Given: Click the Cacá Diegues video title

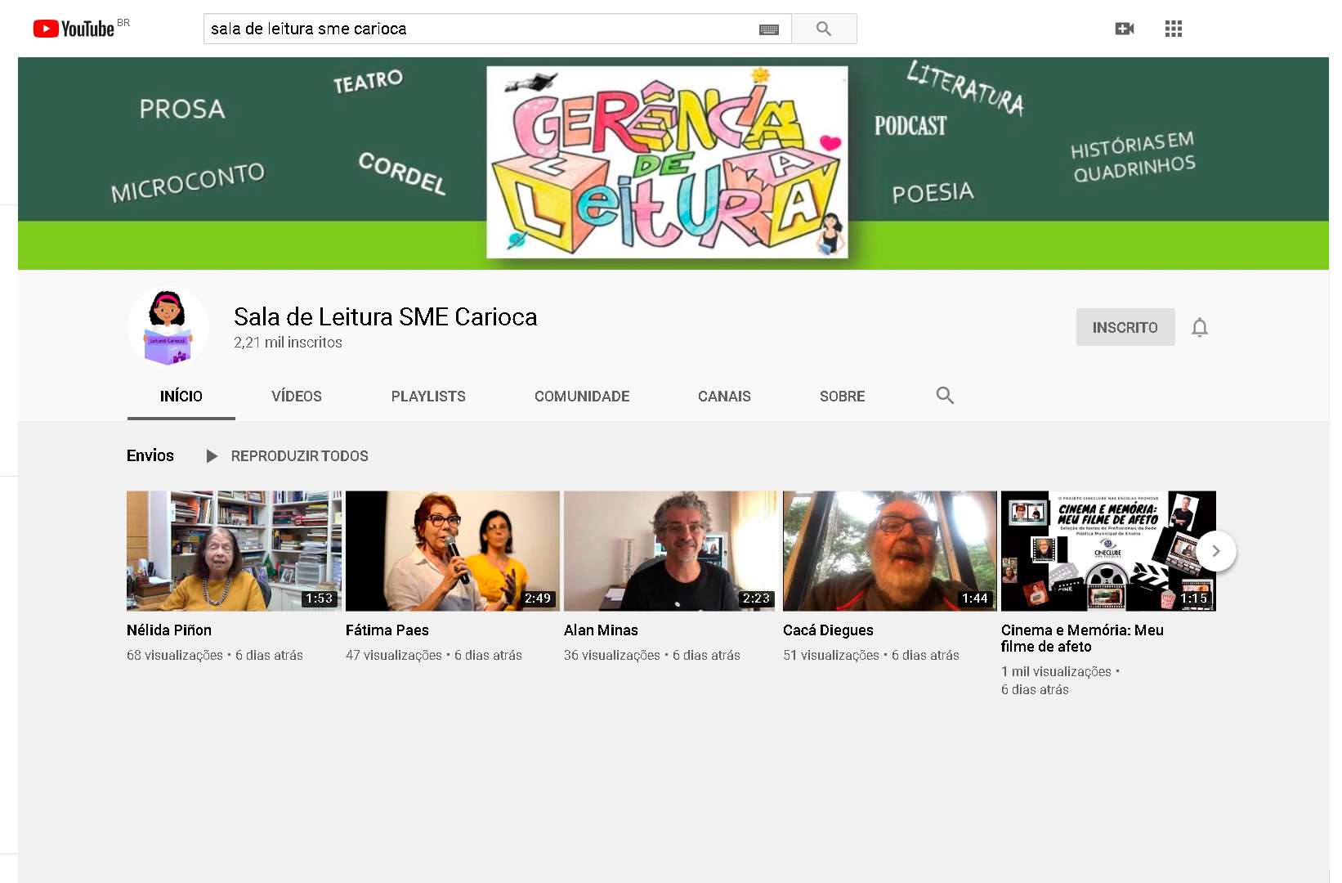Looking at the screenshot, I should tap(828, 630).
